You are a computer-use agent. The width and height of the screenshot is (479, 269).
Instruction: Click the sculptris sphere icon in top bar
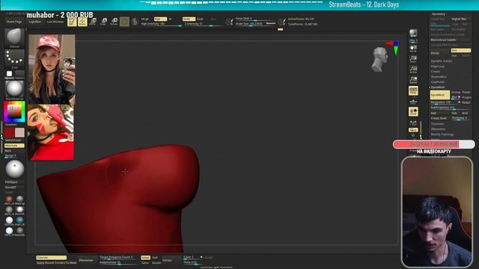pos(135,22)
